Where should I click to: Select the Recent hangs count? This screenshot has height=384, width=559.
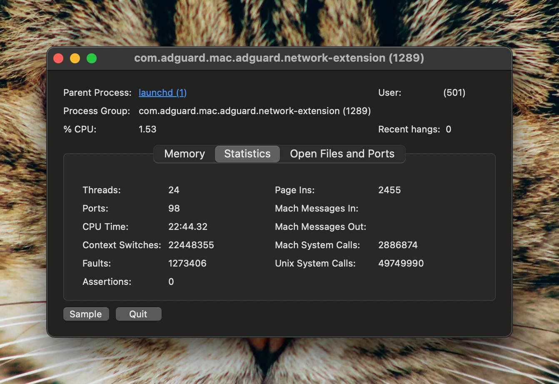(449, 129)
